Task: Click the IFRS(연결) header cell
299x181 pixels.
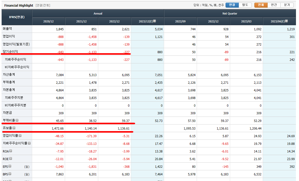Action: [x=17, y=17]
